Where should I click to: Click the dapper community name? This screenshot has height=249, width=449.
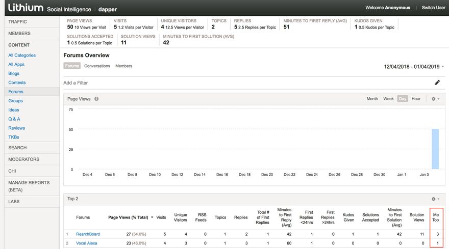[x=107, y=10]
